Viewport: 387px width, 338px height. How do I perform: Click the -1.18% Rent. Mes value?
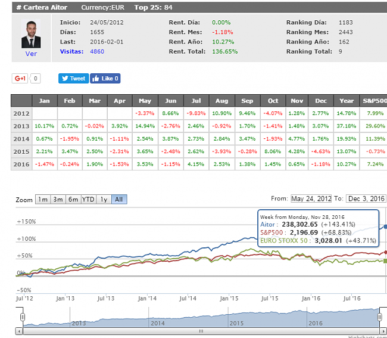tap(223, 32)
